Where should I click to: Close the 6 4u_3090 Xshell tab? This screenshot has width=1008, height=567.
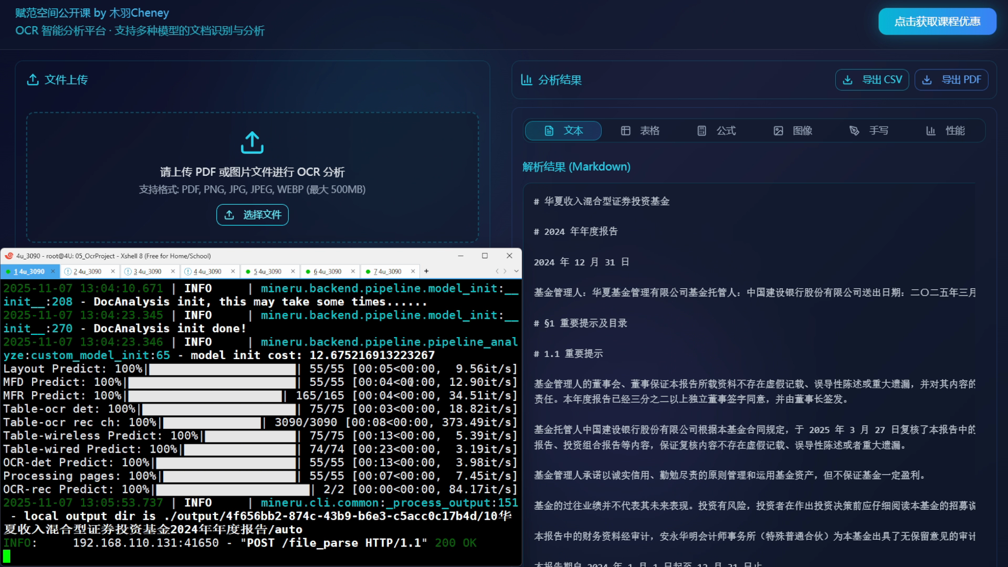(353, 271)
